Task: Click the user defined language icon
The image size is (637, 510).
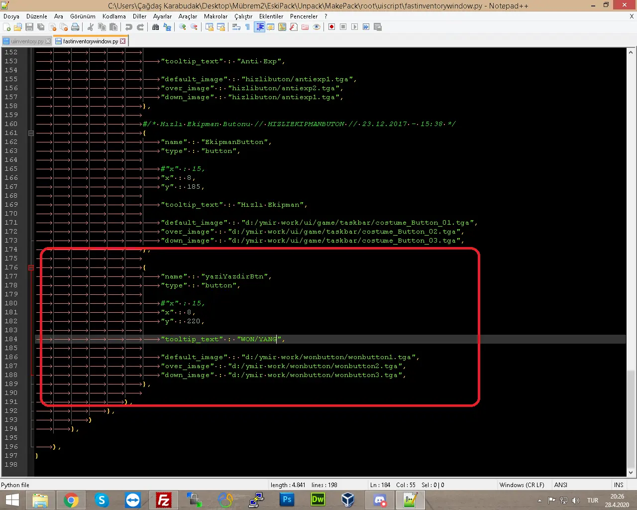Action: (271, 27)
